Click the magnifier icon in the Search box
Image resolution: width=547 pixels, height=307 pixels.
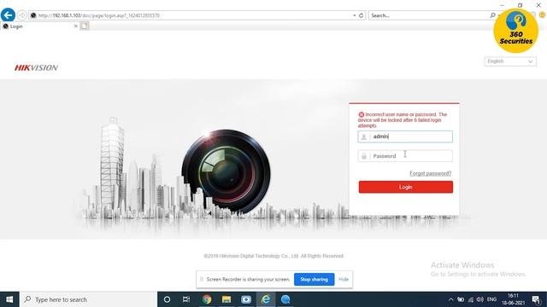tap(492, 15)
